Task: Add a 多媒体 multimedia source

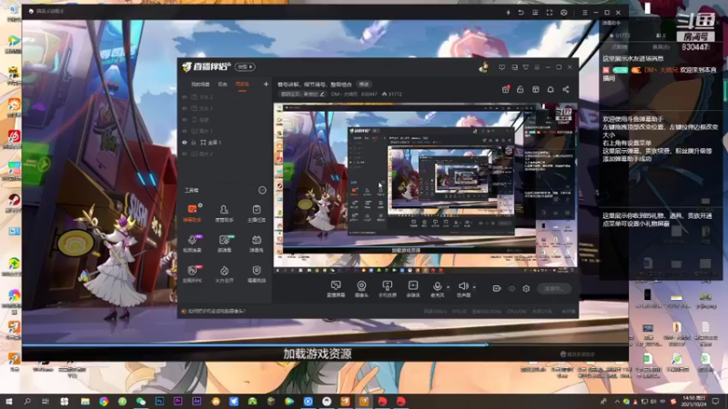Action: pos(413,288)
